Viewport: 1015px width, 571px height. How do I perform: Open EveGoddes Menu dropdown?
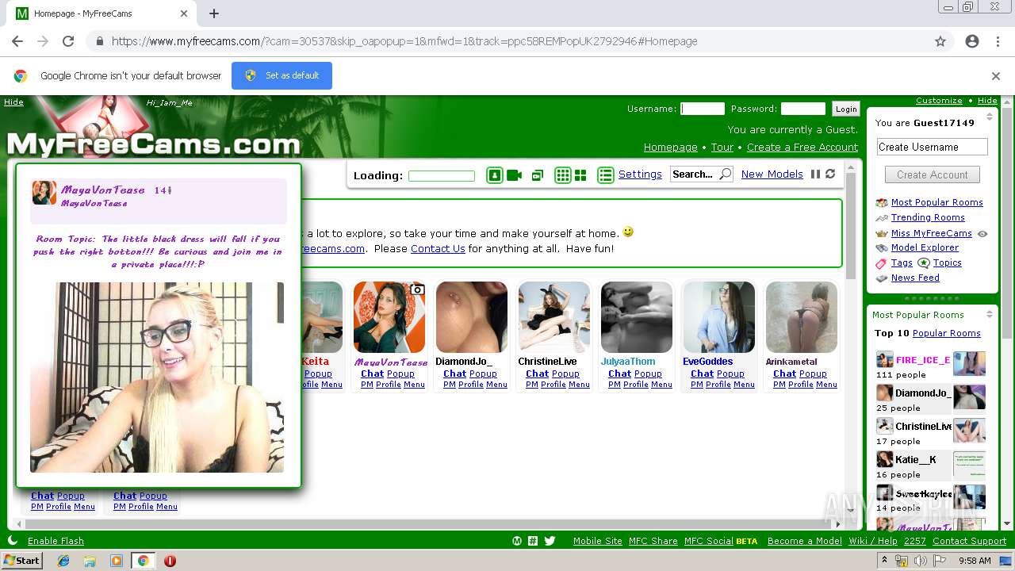(x=744, y=385)
